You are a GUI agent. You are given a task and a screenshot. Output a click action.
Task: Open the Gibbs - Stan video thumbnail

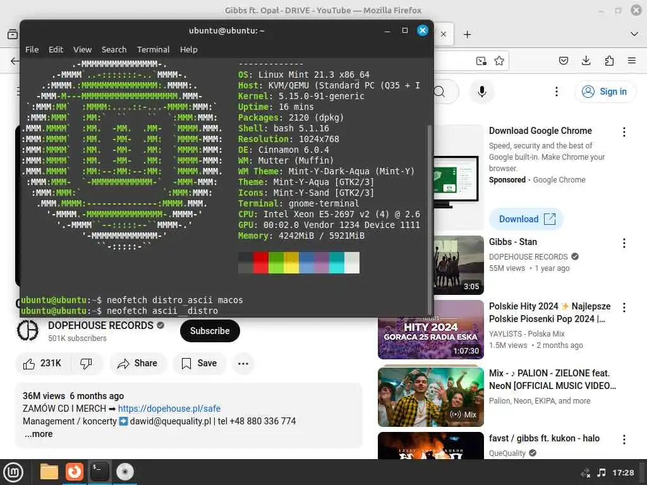pyautogui.click(x=459, y=265)
